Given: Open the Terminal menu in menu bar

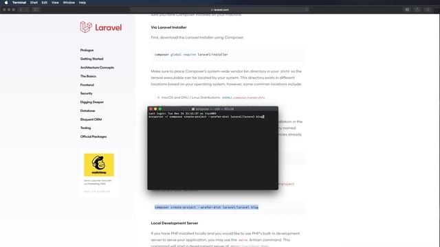Looking at the screenshot, I should click(x=19, y=3).
